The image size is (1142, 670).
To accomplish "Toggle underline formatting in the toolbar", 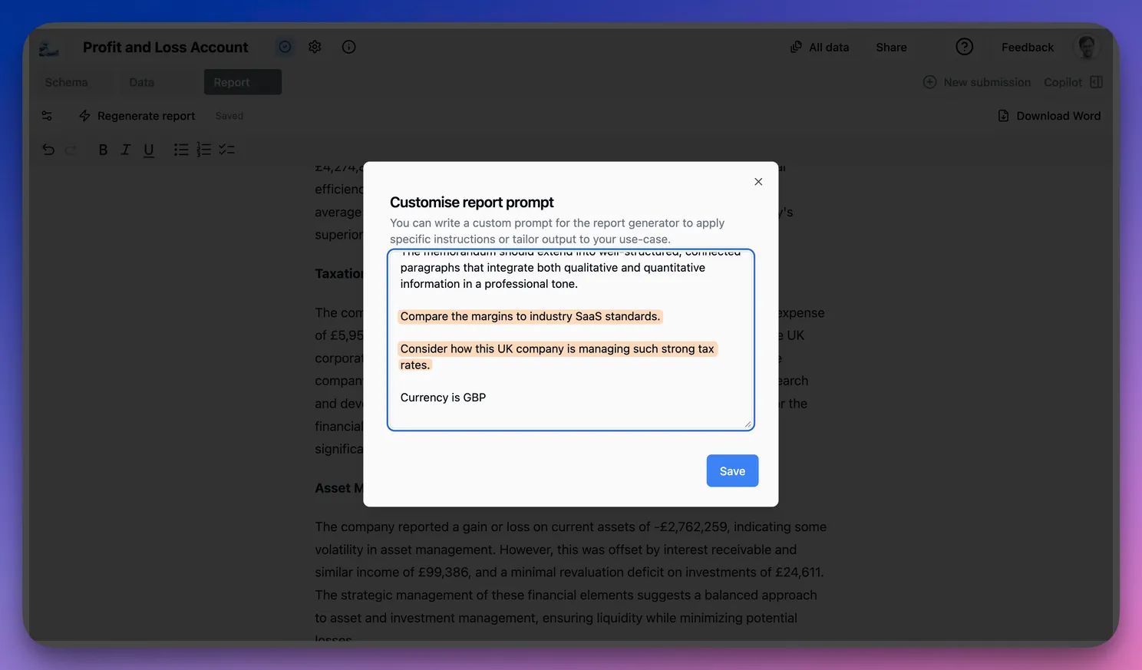I will [x=149, y=150].
